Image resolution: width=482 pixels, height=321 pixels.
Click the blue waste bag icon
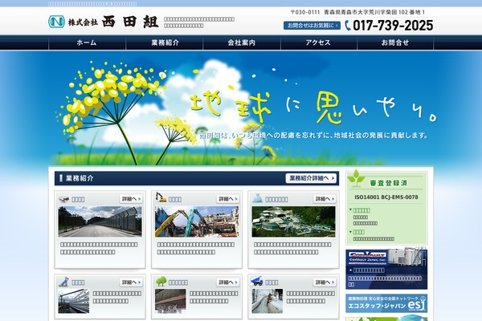tap(258, 199)
